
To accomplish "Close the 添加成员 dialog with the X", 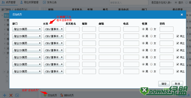I will point(182,15).
